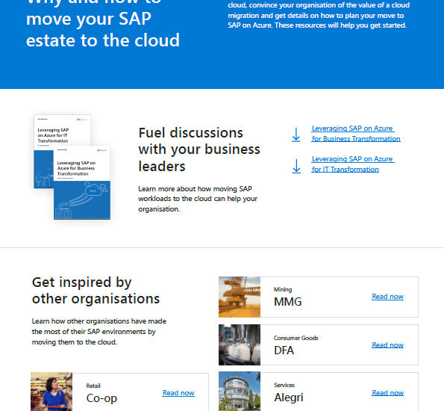Click the DFA milk bottles thumbnail
The height and width of the screenshot is (411, 444).
pos(240,344)
